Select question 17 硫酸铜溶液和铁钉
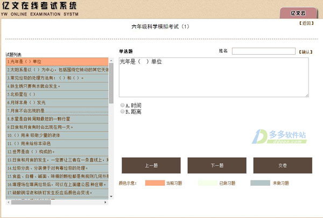Screen dimensions: 323x218 [x=57, y=193]
